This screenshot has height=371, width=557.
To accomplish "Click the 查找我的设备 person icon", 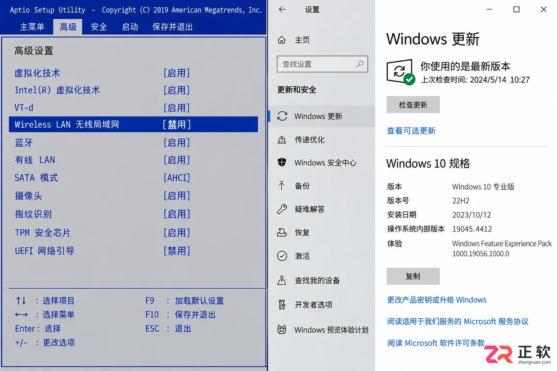I will point(282,280).
